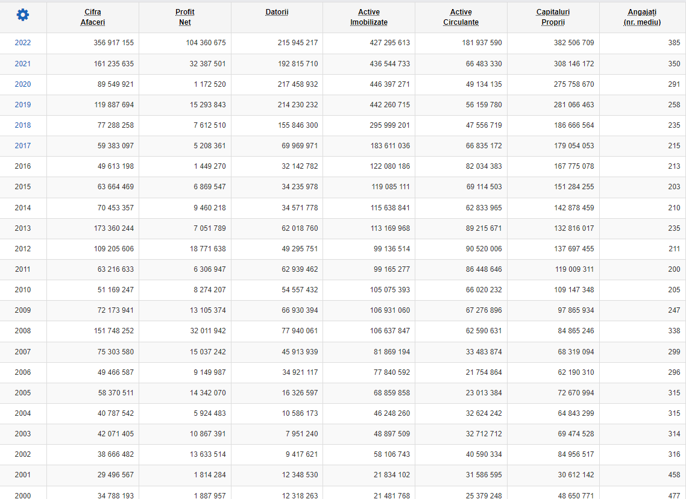The image size is (686, 499).
Task: Select debts value 62 939 462
Action: tap(300, 270)
